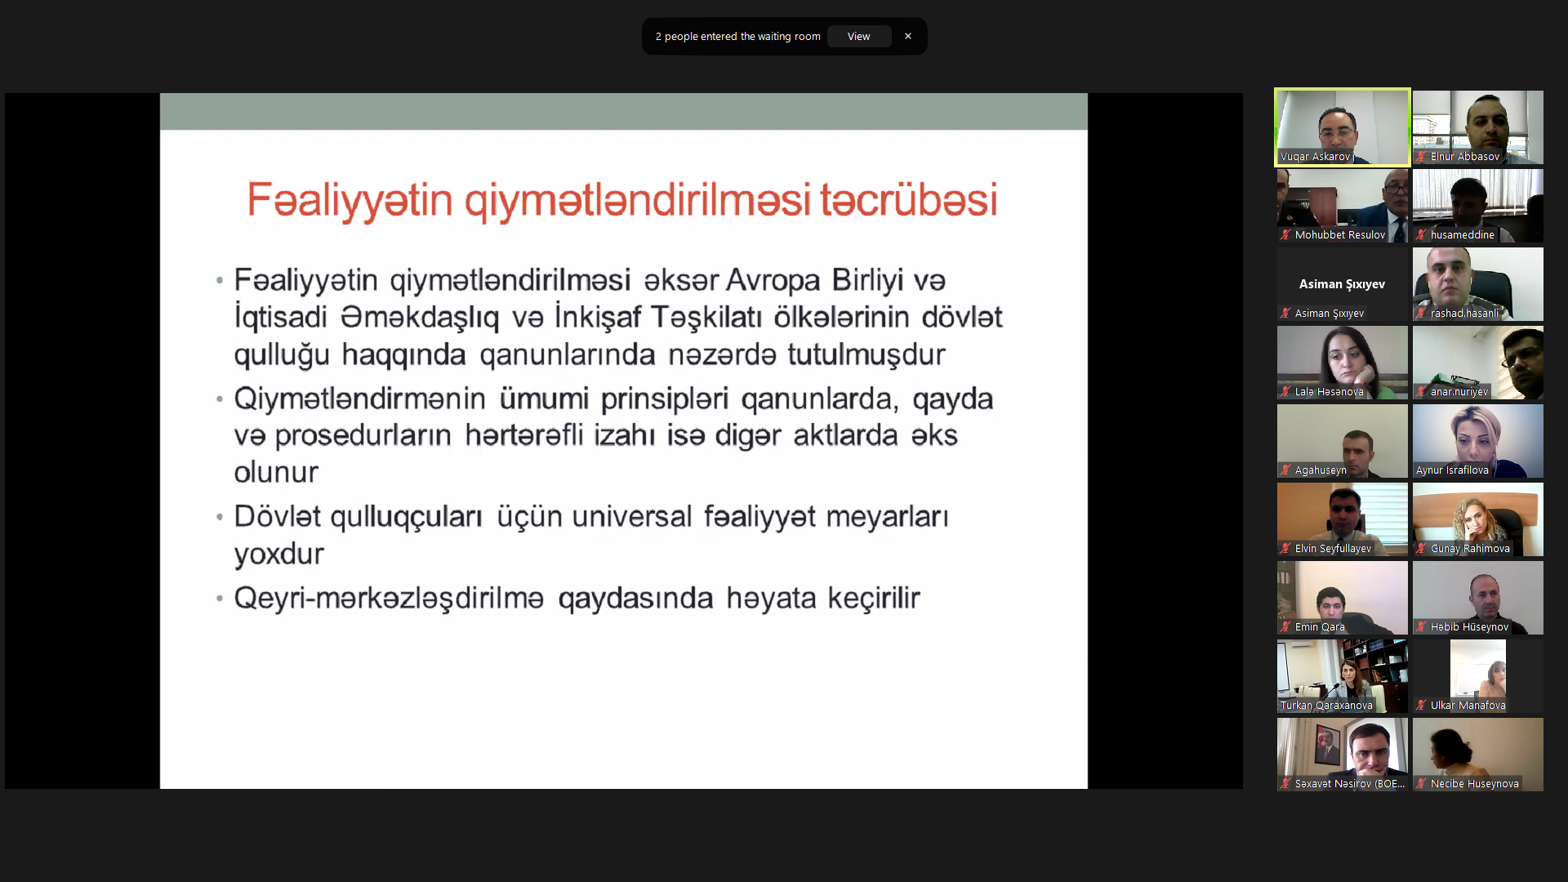Select Asiman Şıxıyev's participant tile
Screen dimensions: 1568x882
point(1342,284)
